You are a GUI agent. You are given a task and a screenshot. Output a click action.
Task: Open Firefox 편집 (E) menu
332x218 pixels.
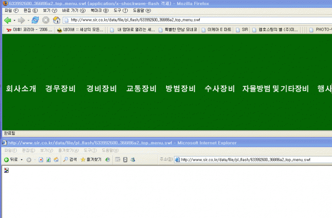pyautogui.click(x=31, y=10)
